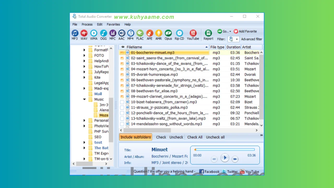The image size is (334, 188).
Task: Choose the WAV output format icon
Action: click(84, 33)
